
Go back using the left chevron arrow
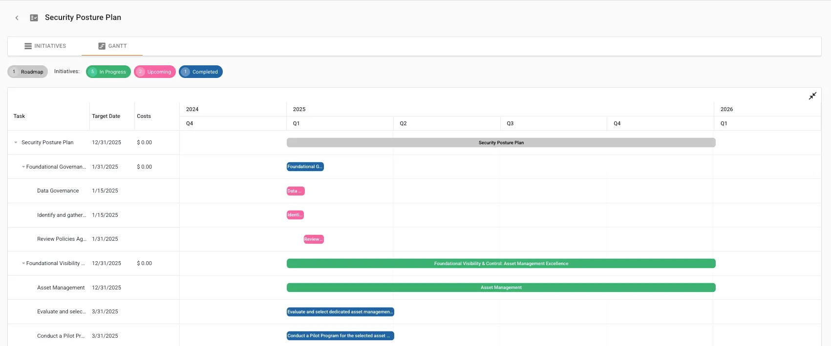click(17, 18)
